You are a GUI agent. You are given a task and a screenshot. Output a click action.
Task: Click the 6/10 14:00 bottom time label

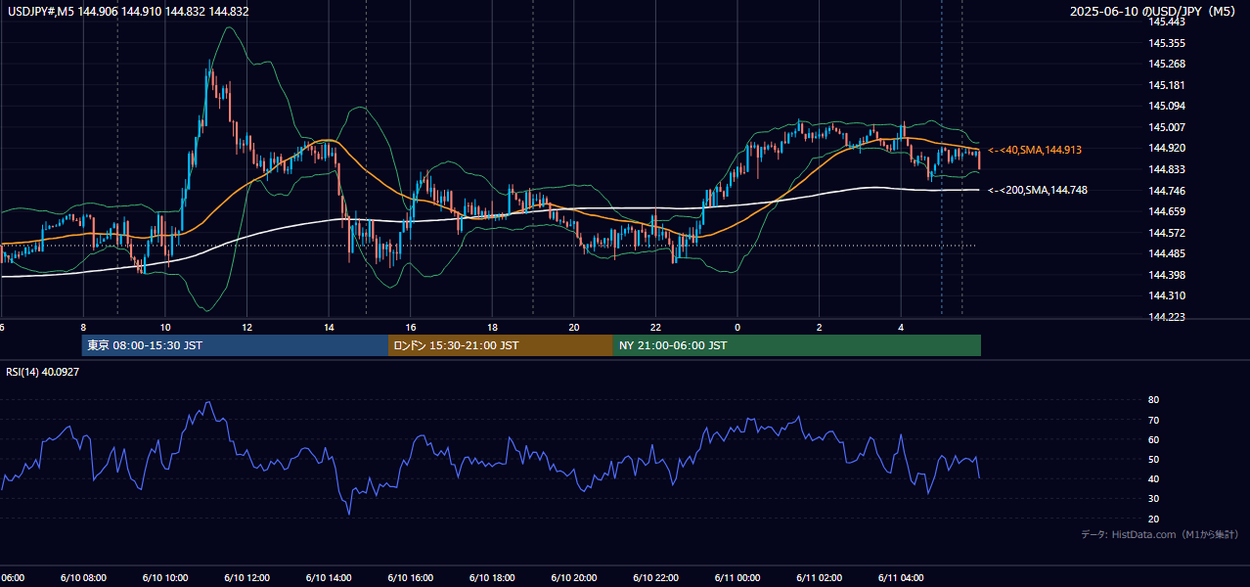[329, 577]
